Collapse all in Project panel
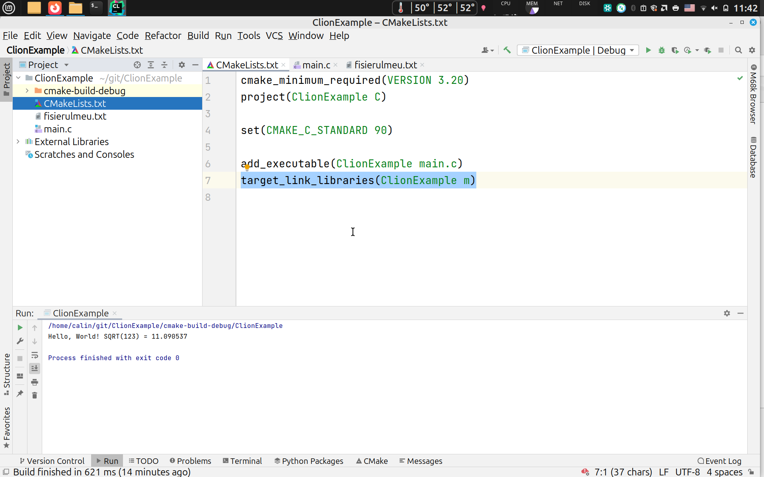The height and width of the screenshot is (477, 764). [164, 65]
